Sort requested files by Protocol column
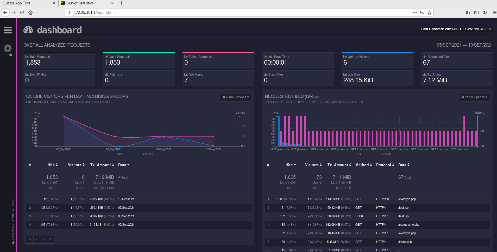 [385, 165]
